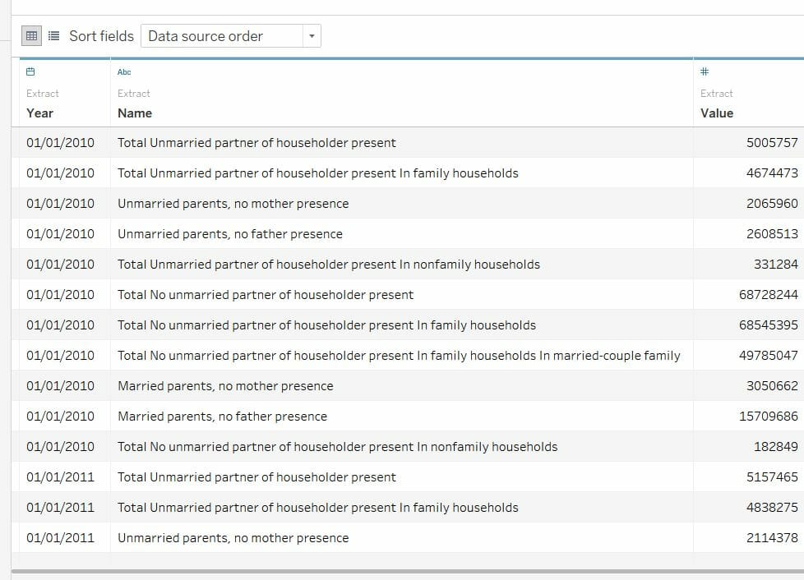This screenshot has width=804, height=580.
Task: Click the horizontal scrollbar at bottom
Action: pyautogui.click(x=408, y=571)
